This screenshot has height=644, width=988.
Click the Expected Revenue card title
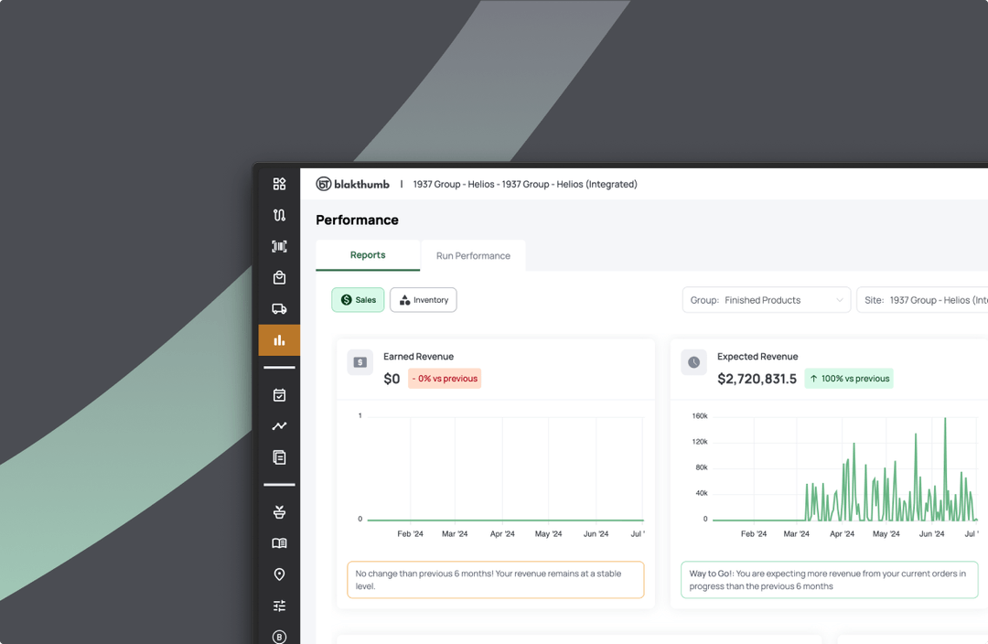pyautogui.click(x=757, y=357)
